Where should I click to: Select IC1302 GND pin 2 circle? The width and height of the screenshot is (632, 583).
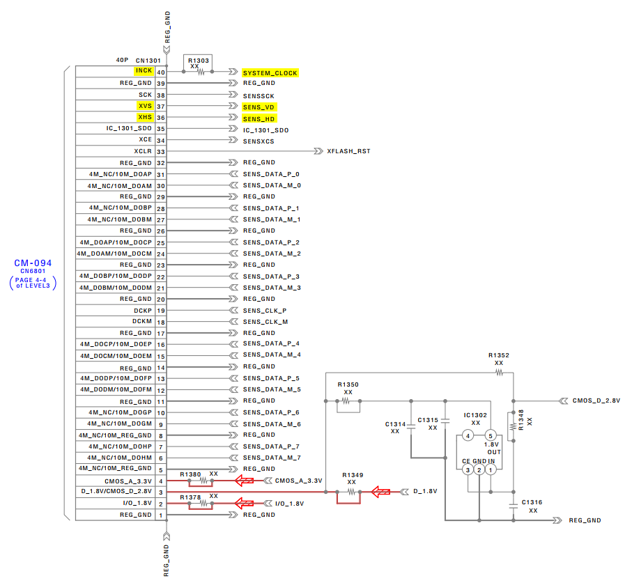[479, 469]
